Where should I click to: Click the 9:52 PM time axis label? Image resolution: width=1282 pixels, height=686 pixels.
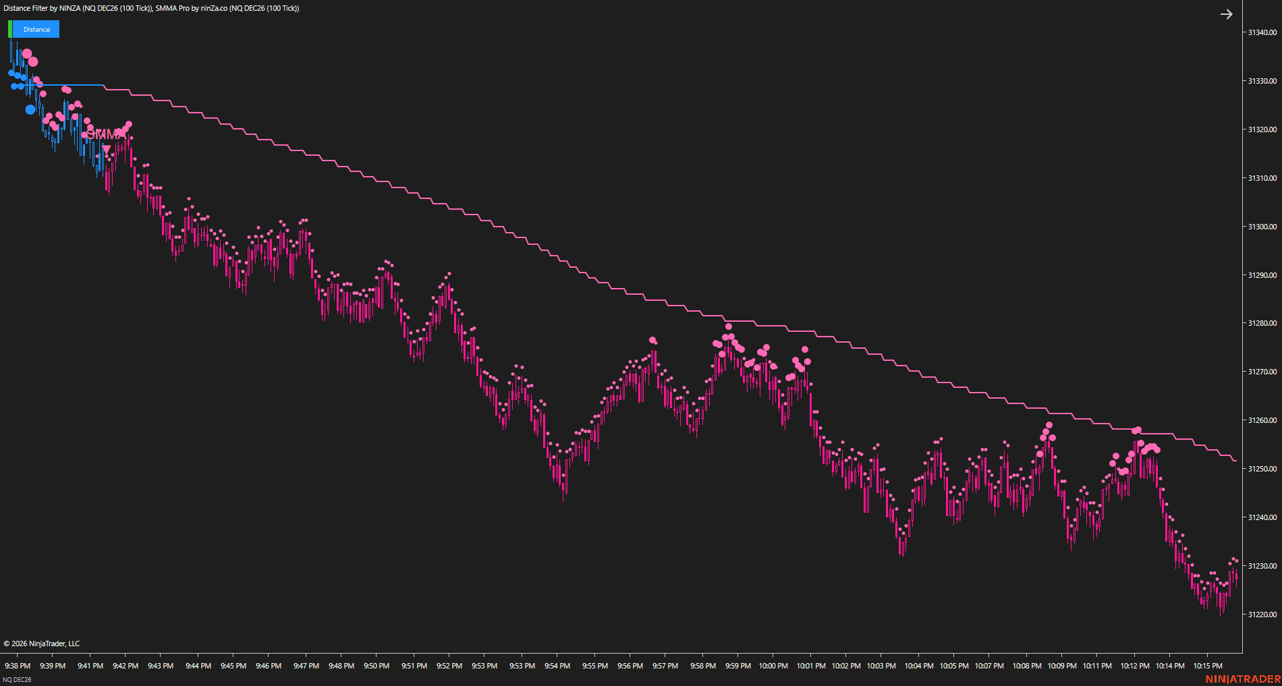click(x=449, y=666)
